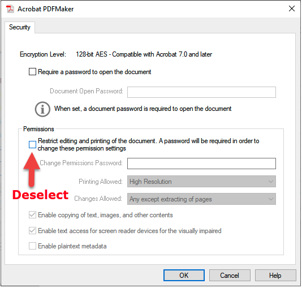Click the Any except extracting pages arrow
Viewport: 302px width, 288px height.
270,199
